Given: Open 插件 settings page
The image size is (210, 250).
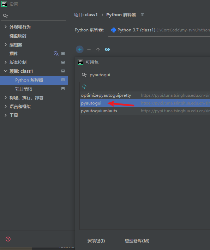Looking at the screenshot, I should point(14,53).
